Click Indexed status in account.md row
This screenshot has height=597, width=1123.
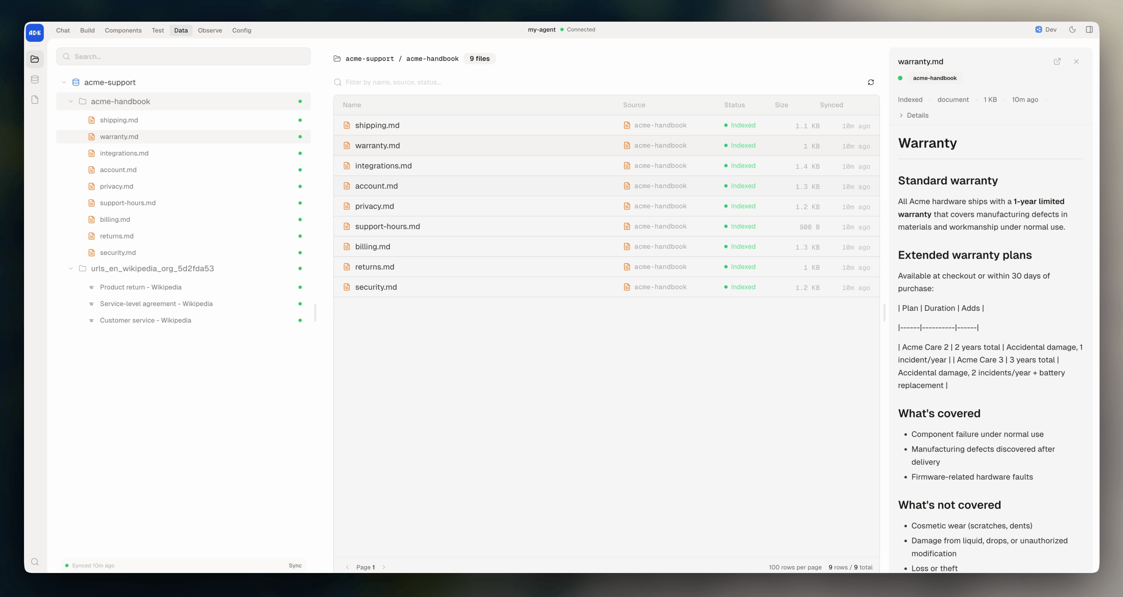740,186
